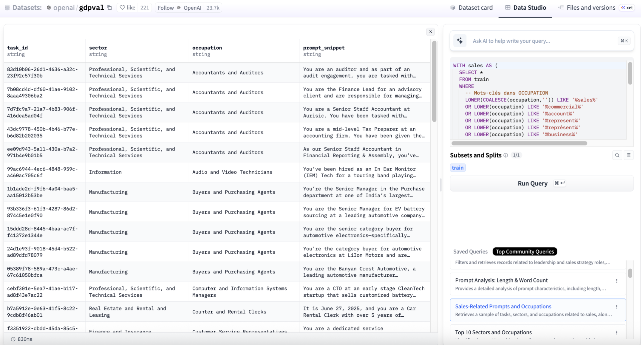Image resolution: width=641 pixels, height=345 pixels.
Task: Switch to the Dataset card tab
Action: 471,8
